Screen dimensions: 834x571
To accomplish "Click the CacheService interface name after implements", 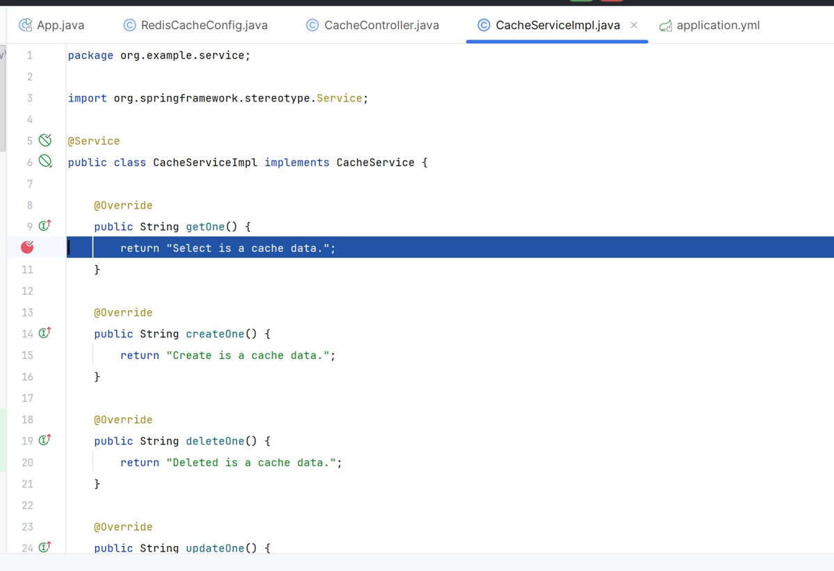I will tap(375, 162).
